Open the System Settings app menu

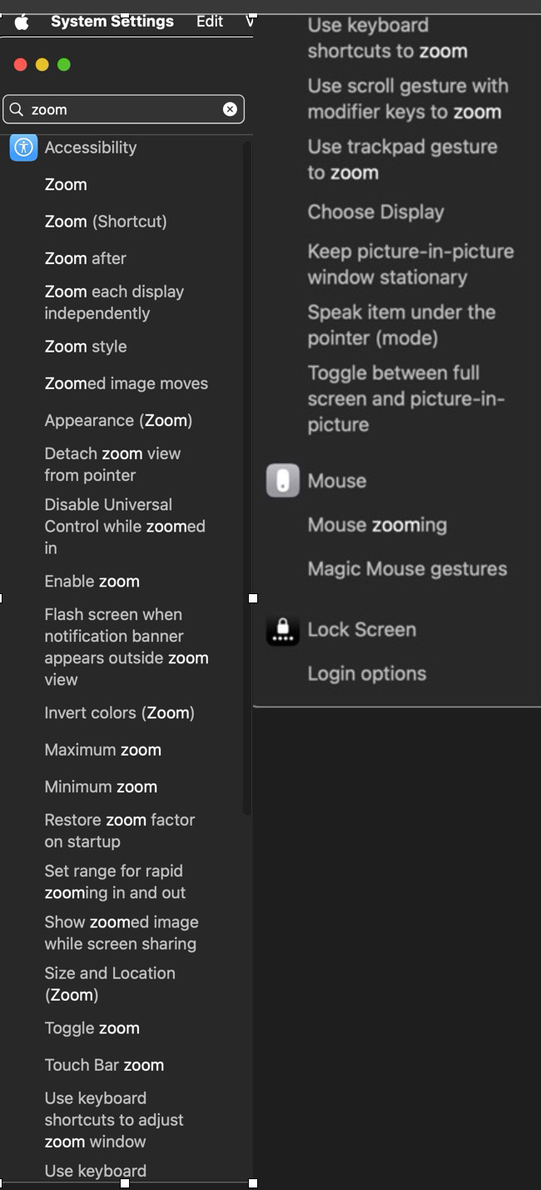(112, 22)
